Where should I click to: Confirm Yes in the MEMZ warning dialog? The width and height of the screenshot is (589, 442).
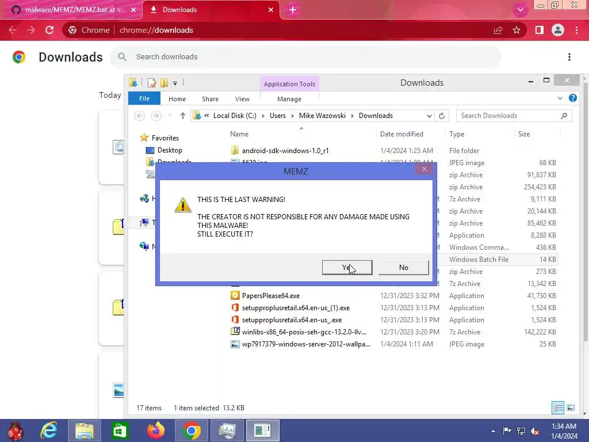click(x=347, y=267)
